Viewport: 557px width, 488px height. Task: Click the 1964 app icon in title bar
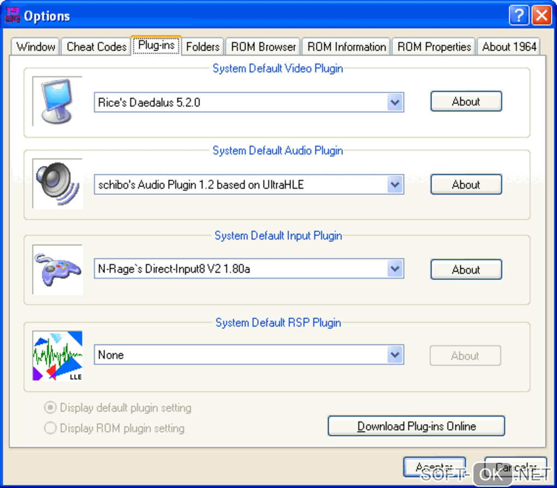pyautogui.click(x=13, y=16)
